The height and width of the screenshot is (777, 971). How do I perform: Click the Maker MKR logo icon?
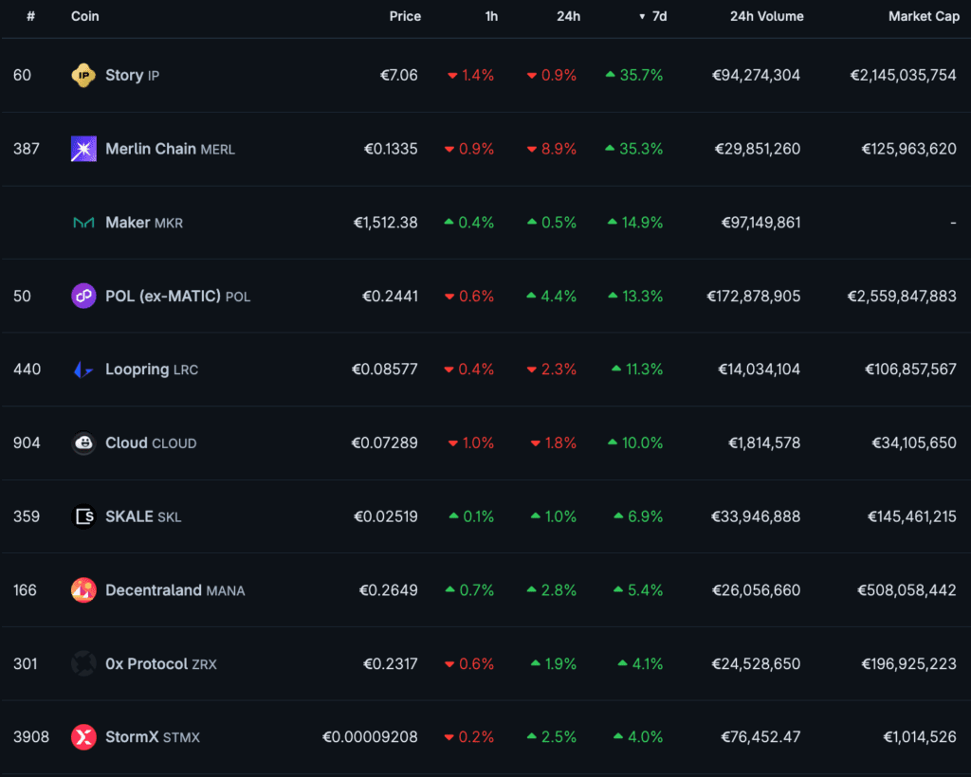click(83, 223)
